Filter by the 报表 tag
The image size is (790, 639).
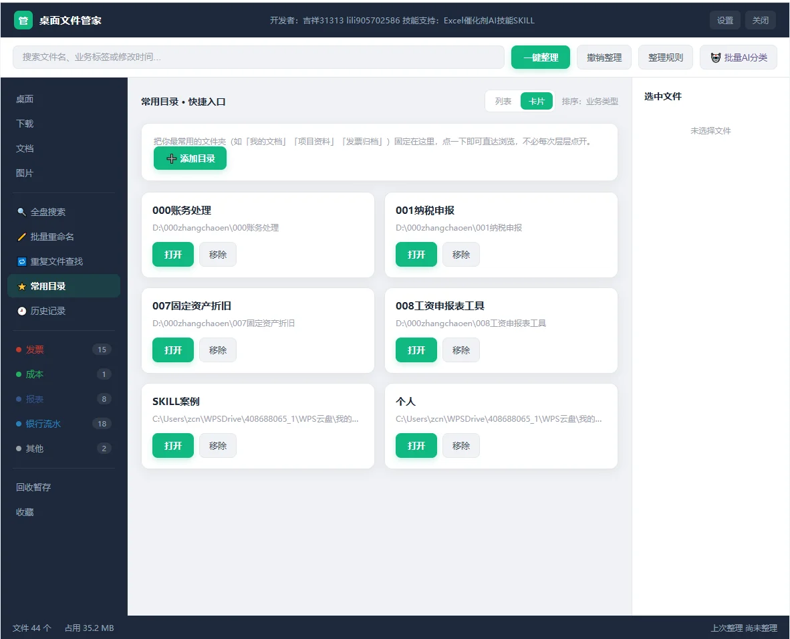64,398
